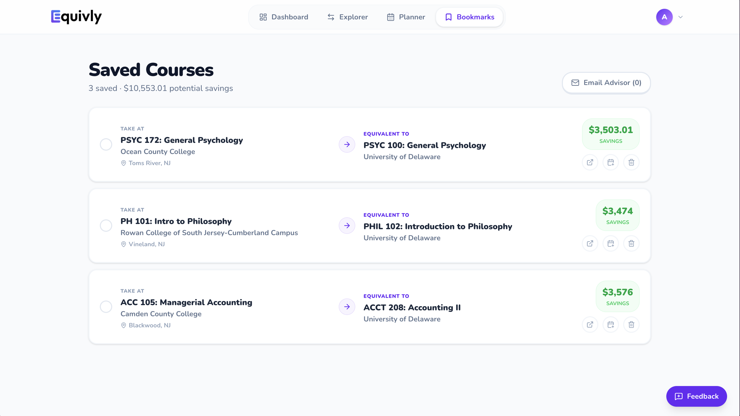This screenshot has height=416, width=740.
Task: Open the user avatar A
Action: coord(665,17)
